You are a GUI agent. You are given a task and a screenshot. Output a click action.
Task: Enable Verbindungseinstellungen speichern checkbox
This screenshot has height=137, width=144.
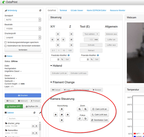click(x=5, y=42)
